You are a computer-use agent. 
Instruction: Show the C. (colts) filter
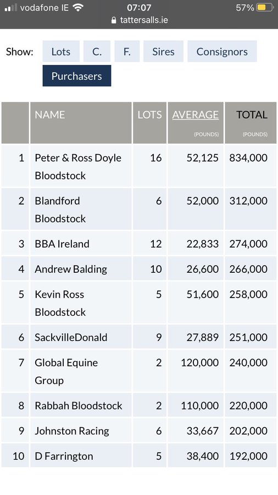click(97, 52)
